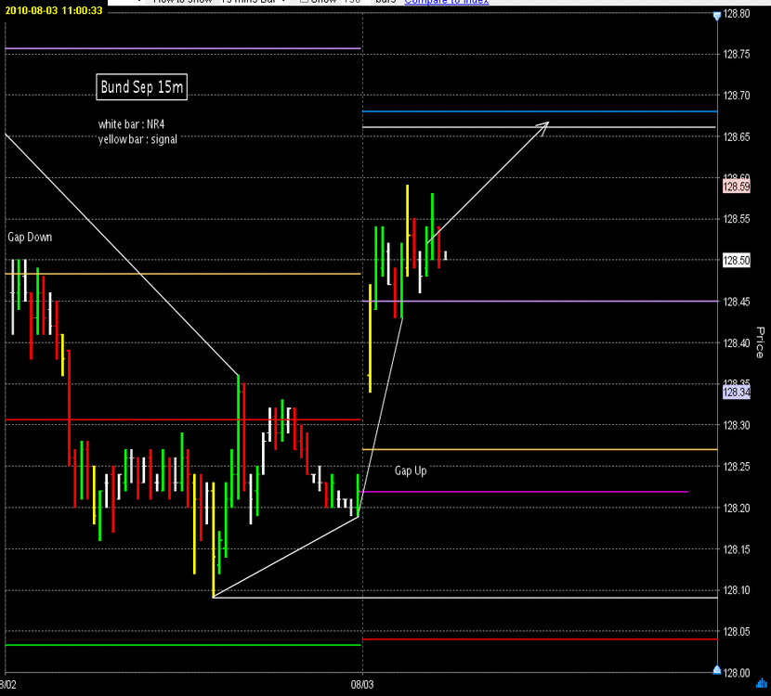Click the highlighted 128.59 price tag
771x696 pixels.
click(737, 187)
